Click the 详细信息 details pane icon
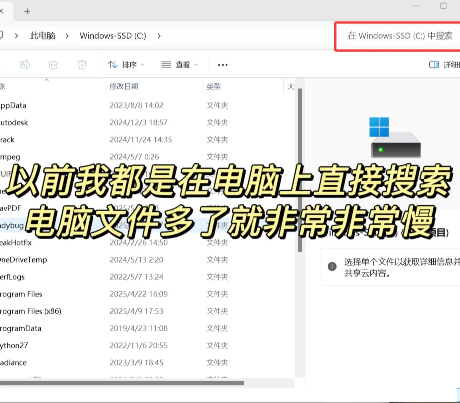Screen dimensions: 460x403 coord(434,64)
